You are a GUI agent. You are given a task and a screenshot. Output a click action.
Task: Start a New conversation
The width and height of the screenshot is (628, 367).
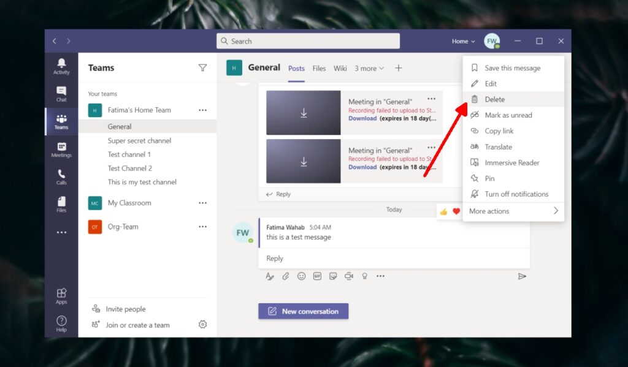pyautogui.click(x=303, y=311)
